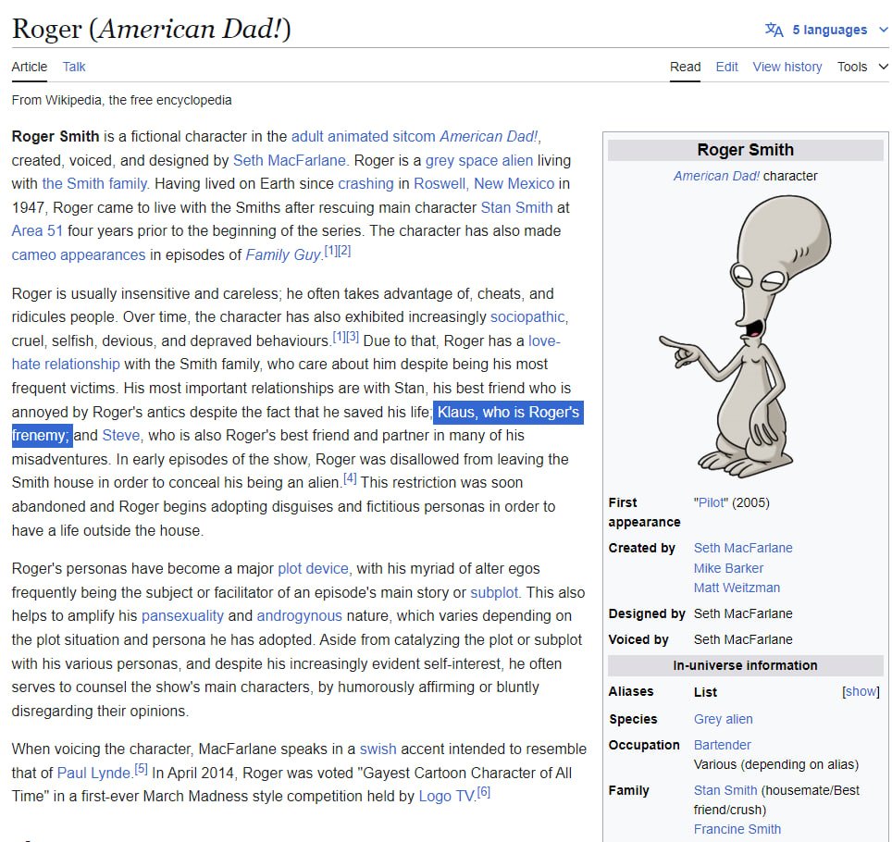892x842 pixels.
Task: Click citation [5] after Paul Lynde
Action: pos(141,769)
